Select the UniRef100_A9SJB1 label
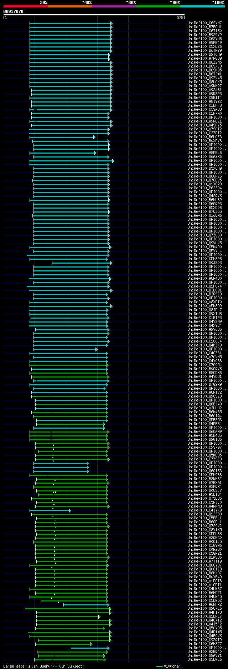This screenshot has height=669, width=228. tap(204, 90)
